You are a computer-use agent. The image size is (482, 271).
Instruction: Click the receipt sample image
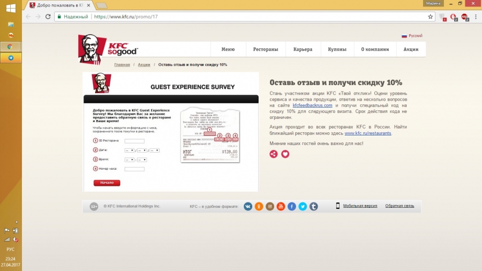click(210, 135)
